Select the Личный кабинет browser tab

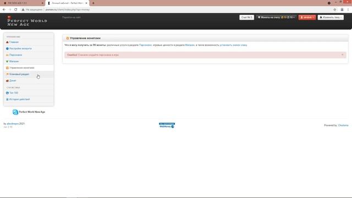pyautogui.click(x=67, y=3)
